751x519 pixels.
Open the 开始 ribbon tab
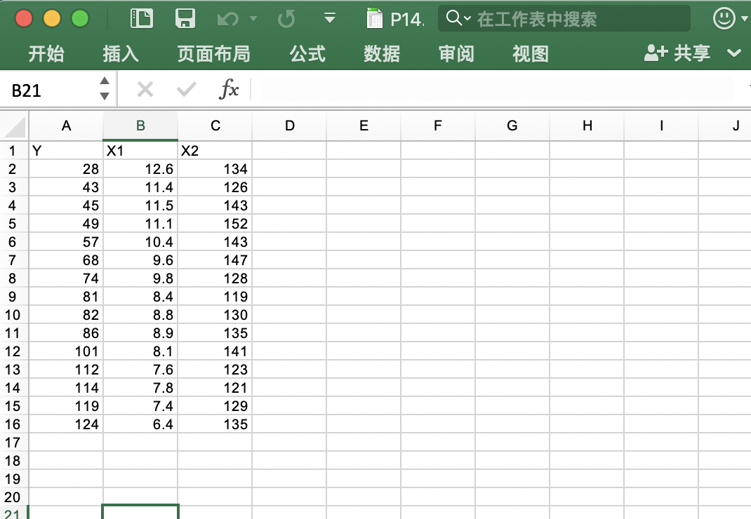(x=46, y=53)
